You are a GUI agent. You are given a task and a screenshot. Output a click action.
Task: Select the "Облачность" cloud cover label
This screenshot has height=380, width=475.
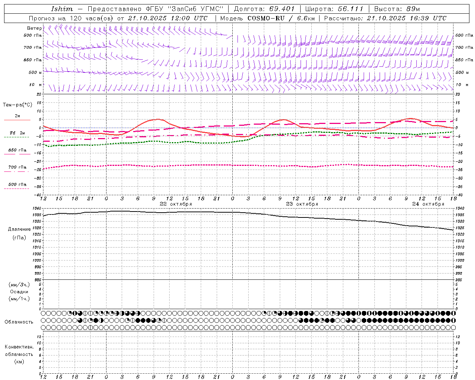(x=19, y=322)
